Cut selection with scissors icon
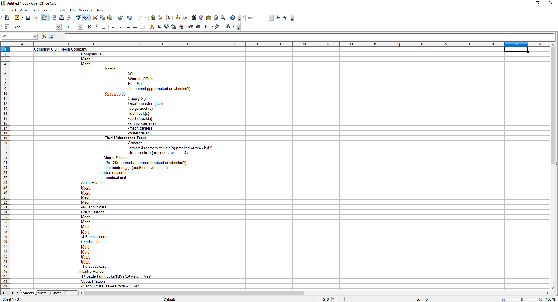The height and width of the screenshot is (302, 558). 95,18
